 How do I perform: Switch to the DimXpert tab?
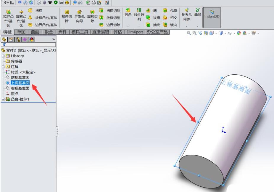pos(135,32)
